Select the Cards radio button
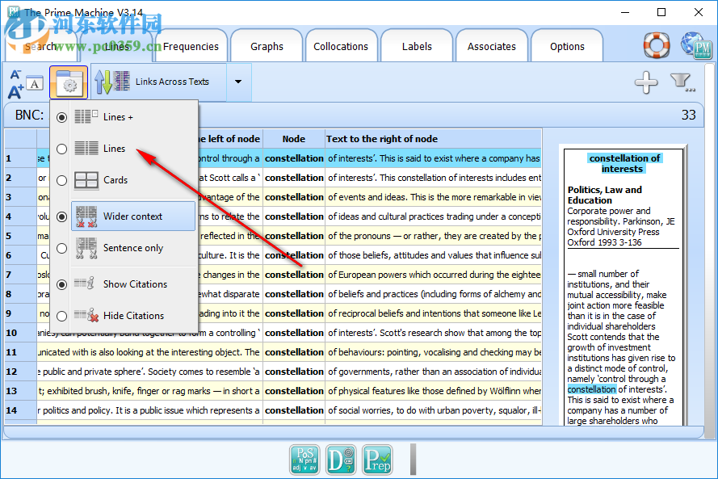Screen dimensions: 718x479 [62, 180]
